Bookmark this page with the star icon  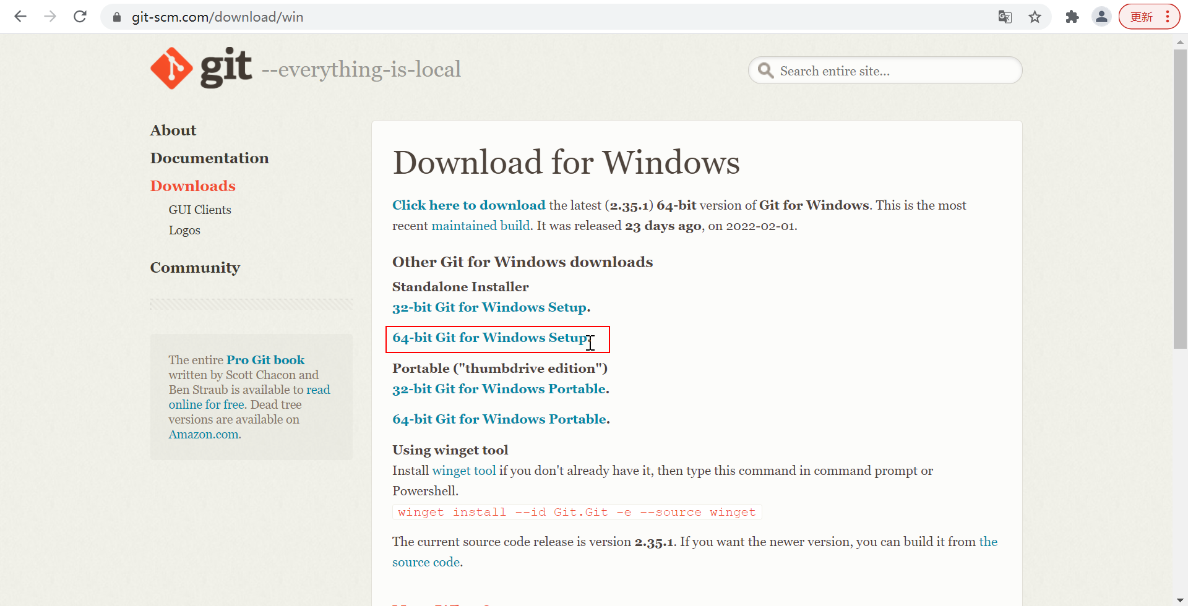coord(1035,17)
